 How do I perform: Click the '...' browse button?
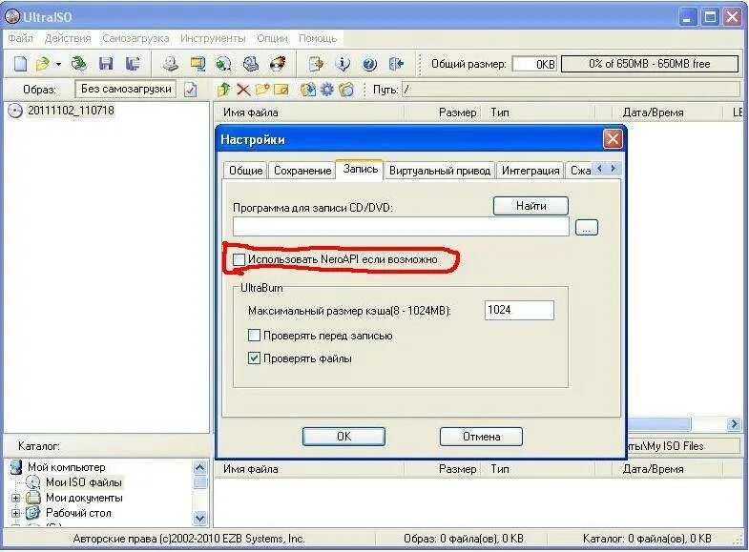587,228
